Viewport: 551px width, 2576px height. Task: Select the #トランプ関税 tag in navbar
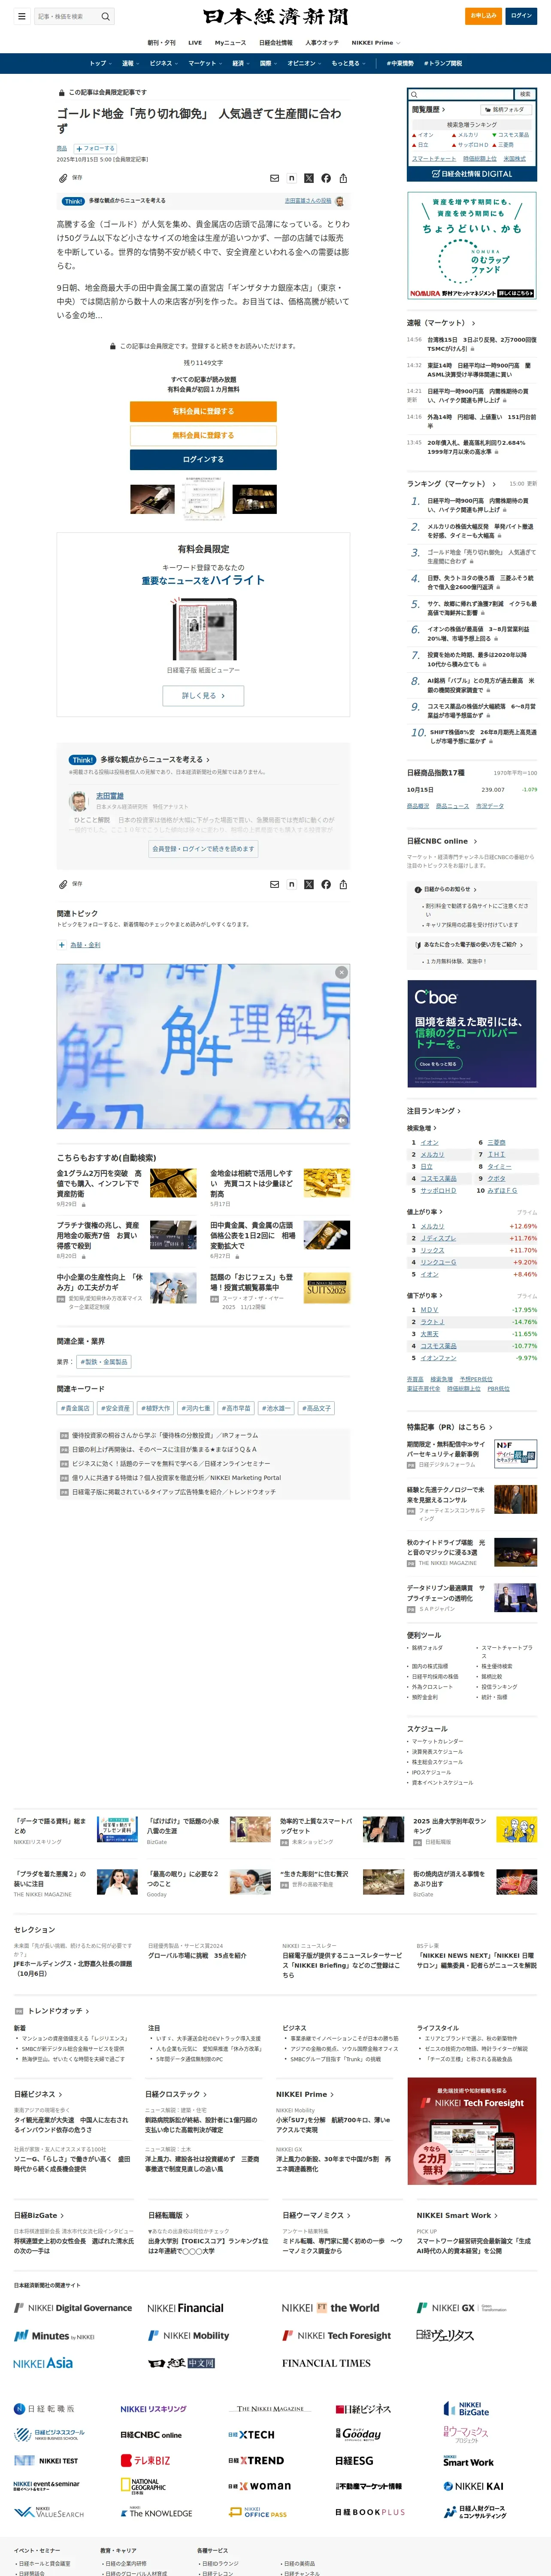coord(443,63)
